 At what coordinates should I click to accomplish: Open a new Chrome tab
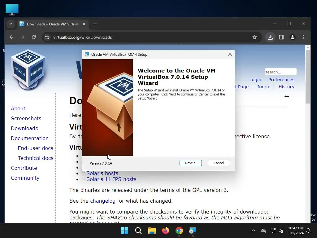[95, 24]
